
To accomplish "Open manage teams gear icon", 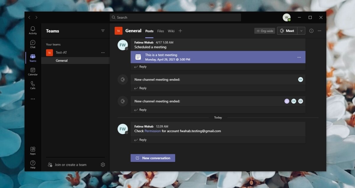I will click(x=103, y=165).
